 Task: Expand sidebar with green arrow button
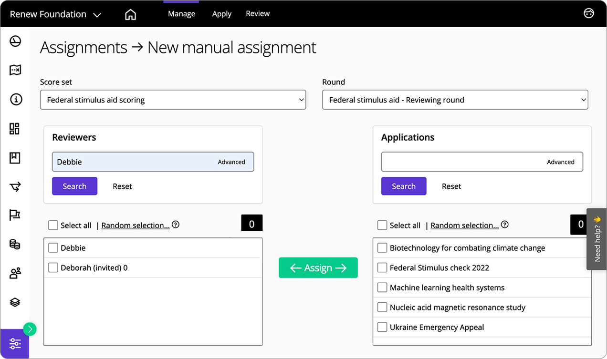[30, 329]
